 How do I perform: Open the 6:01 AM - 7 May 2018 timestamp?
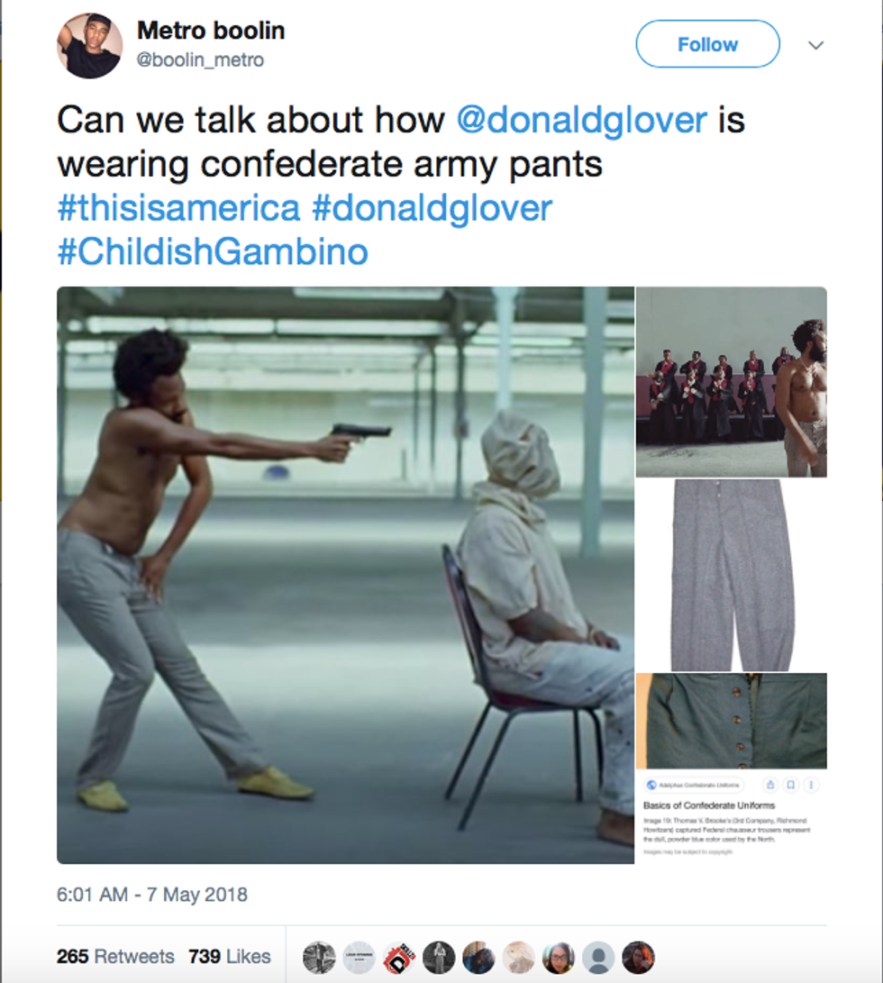point(151,895)
